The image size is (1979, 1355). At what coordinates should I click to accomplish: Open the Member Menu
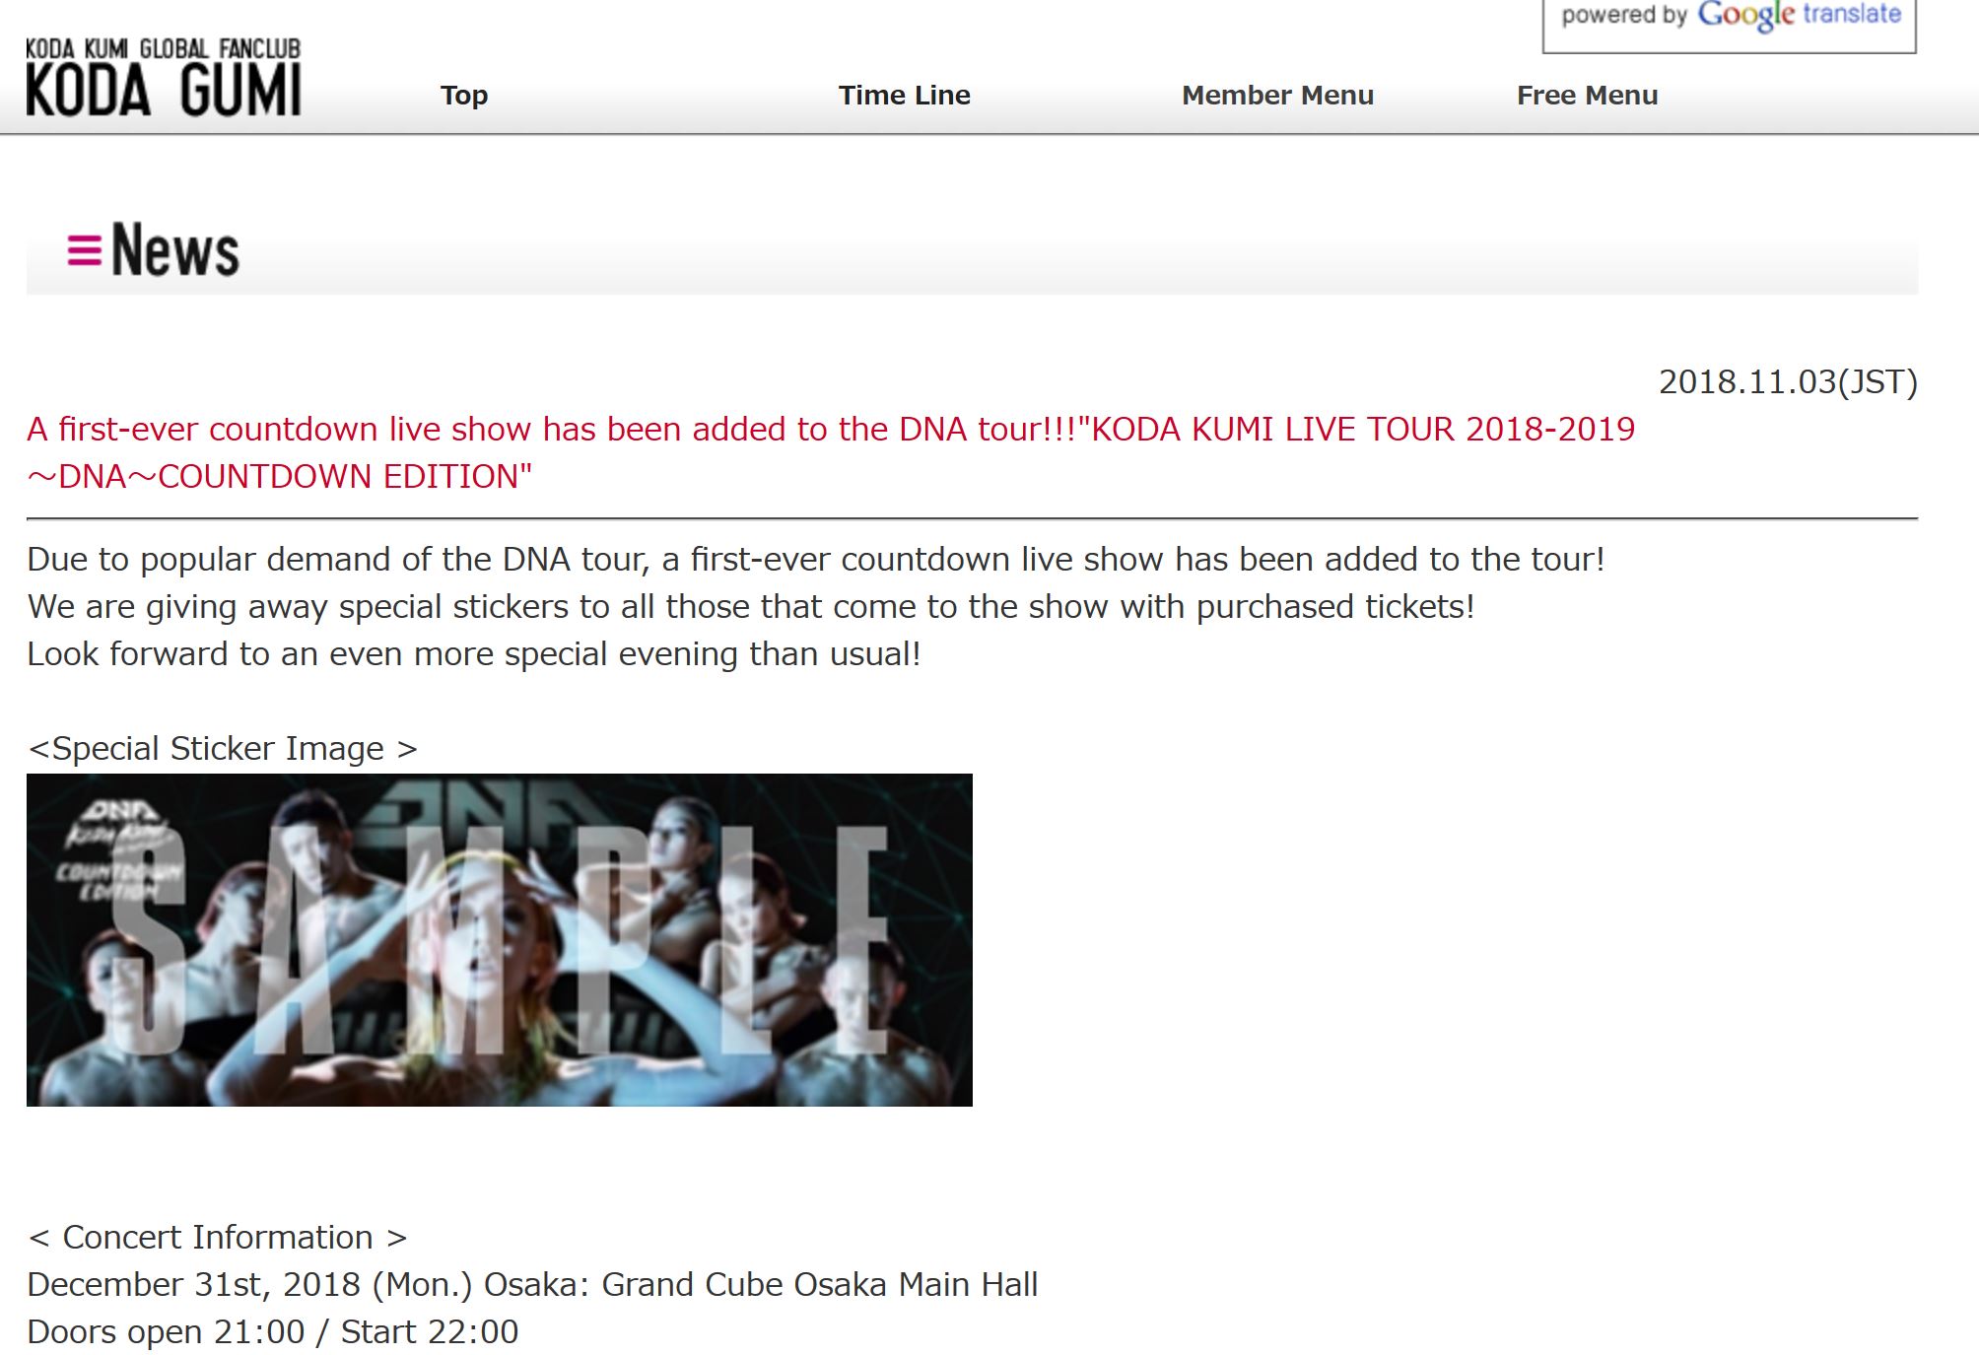point(1277,96)
